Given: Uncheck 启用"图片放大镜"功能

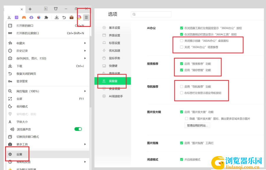Looking at the screenshot, I should pos(181,112).
